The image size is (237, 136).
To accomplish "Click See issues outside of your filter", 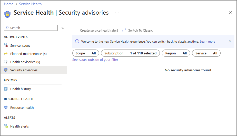I will click(95, 60).
